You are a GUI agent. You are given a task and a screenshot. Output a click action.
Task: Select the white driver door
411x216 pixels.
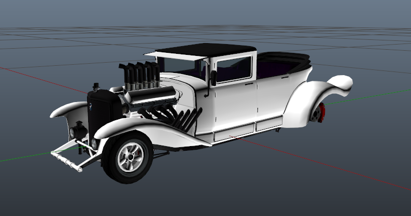pyautogui.click(x=235, y=105)
